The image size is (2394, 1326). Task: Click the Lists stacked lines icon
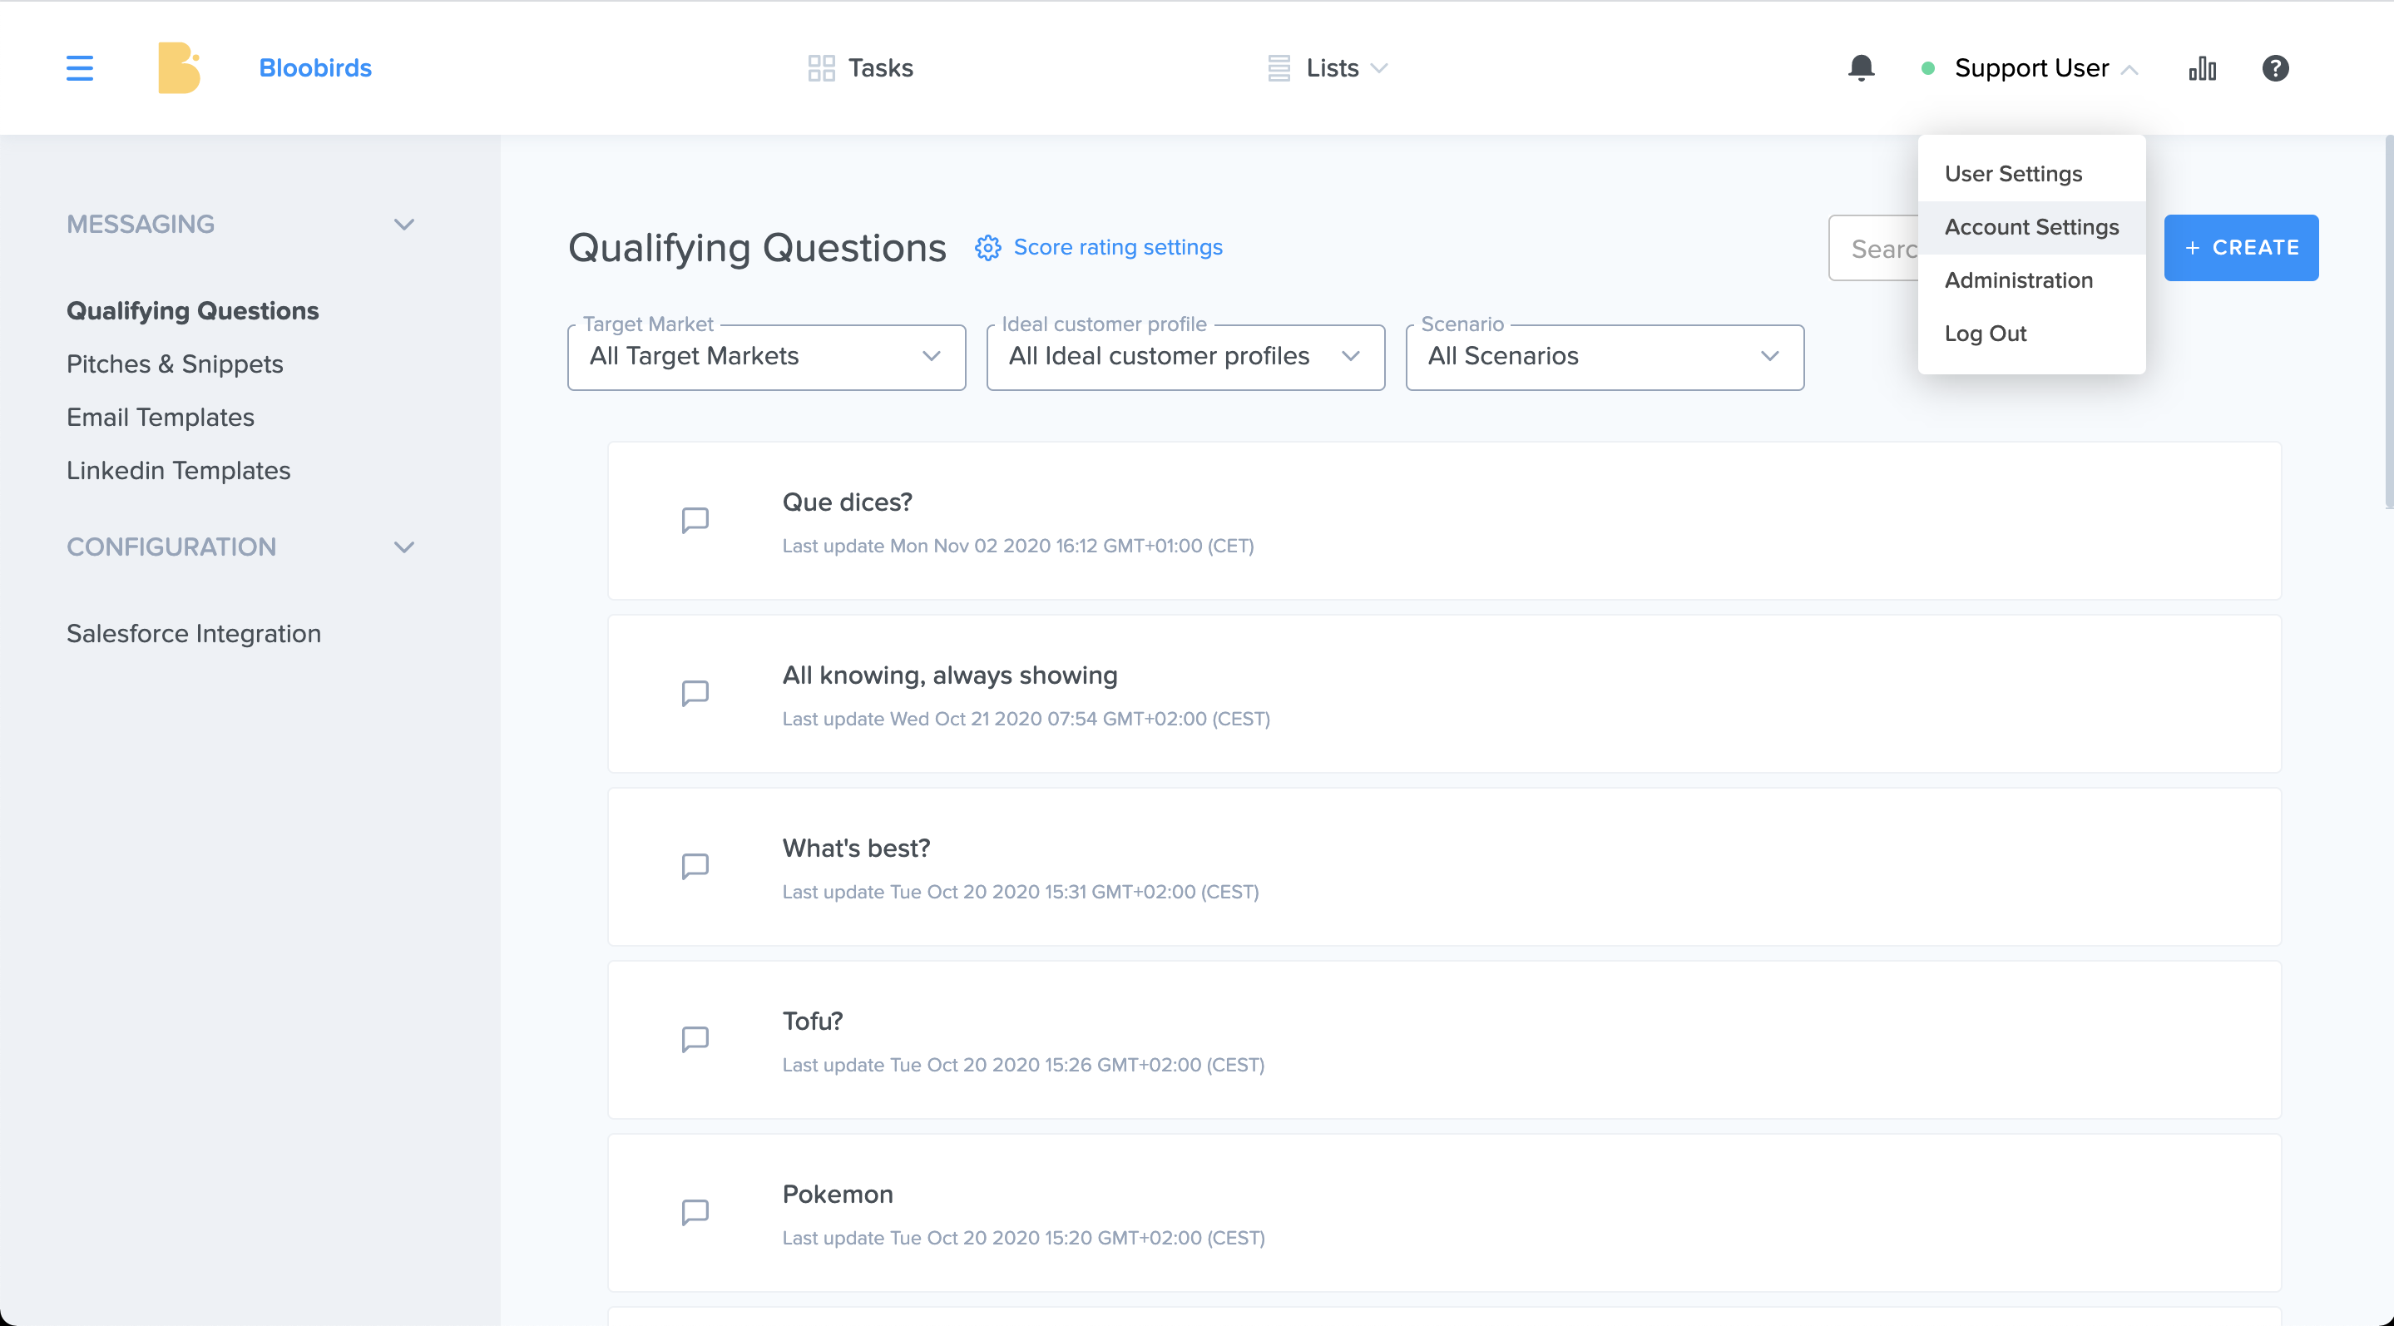[x=1279, y=68]
